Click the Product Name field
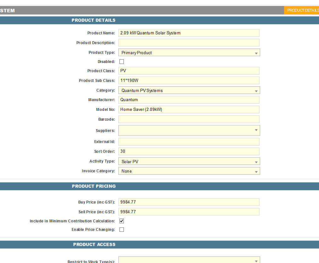 click(x=189, y=33)
